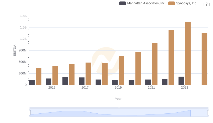Click the x-axis label 2015

pyautogui.click(x=52, y=88)
